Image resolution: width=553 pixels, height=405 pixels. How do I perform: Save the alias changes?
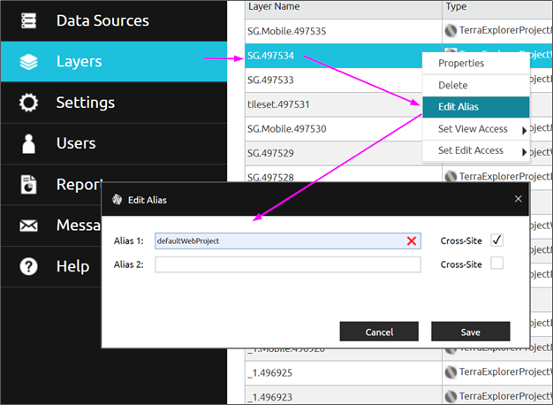click(x=471, y=332)
